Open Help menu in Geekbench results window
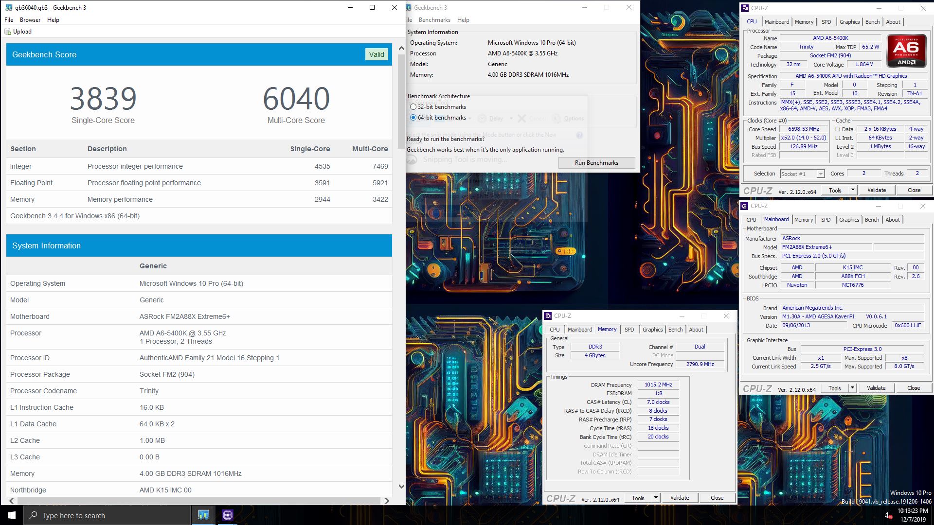934x525 pixels. click(x=53, y=20)
